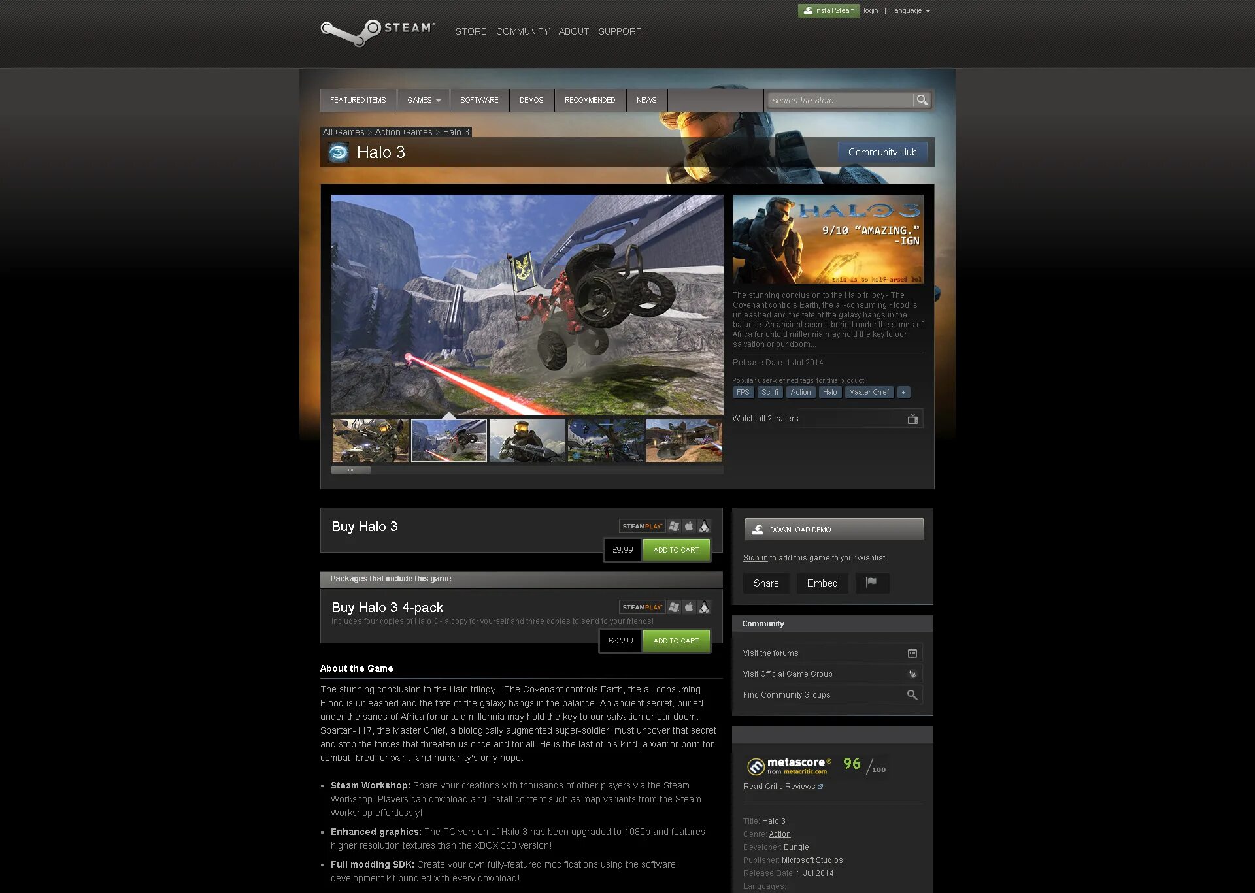Click the trailers video icon
This screenshot has width=1255, height=893.
(x=912, y=419)
